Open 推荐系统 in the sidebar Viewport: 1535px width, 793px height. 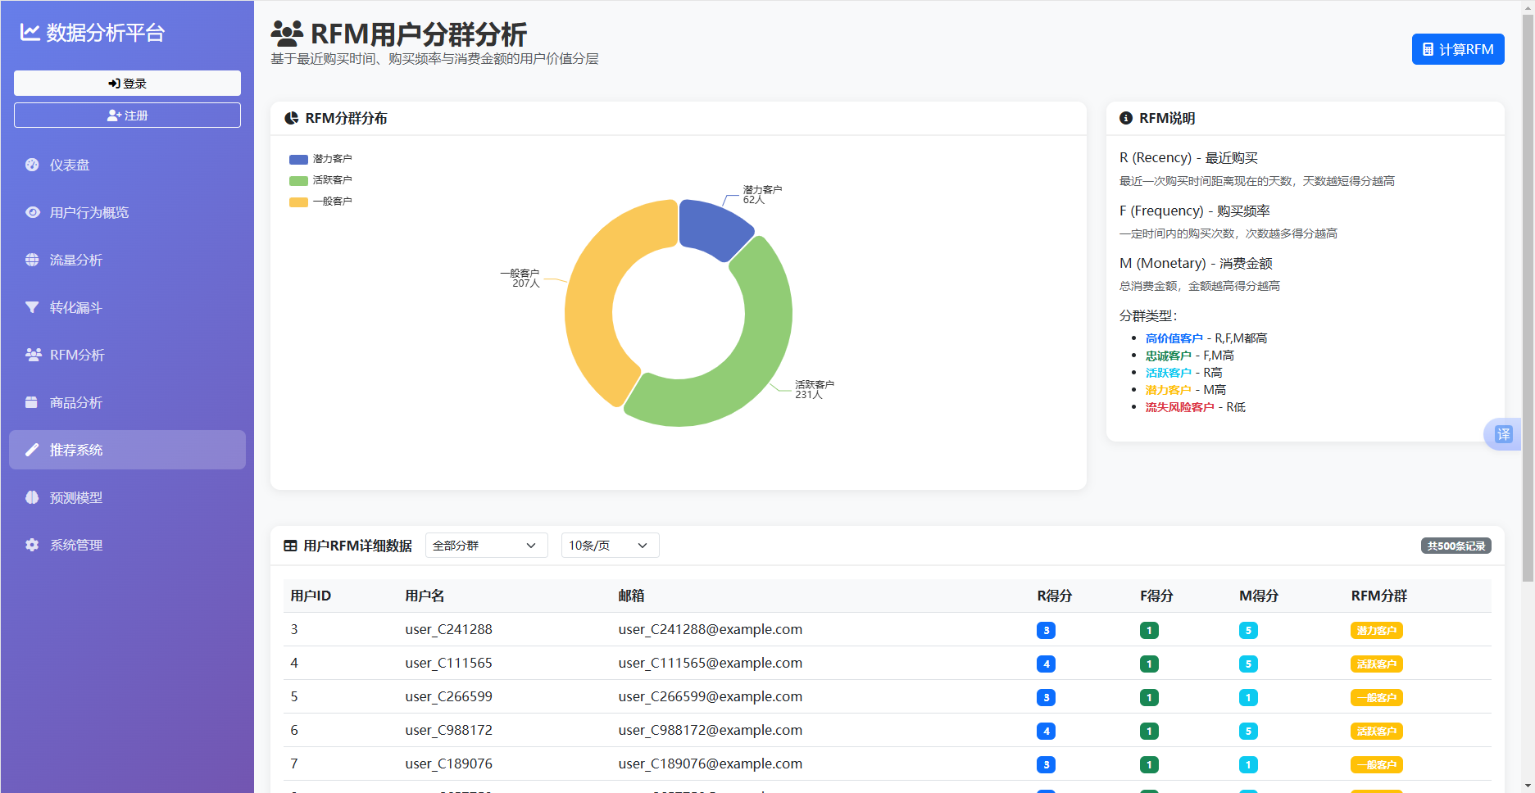[x=127, y=450]
